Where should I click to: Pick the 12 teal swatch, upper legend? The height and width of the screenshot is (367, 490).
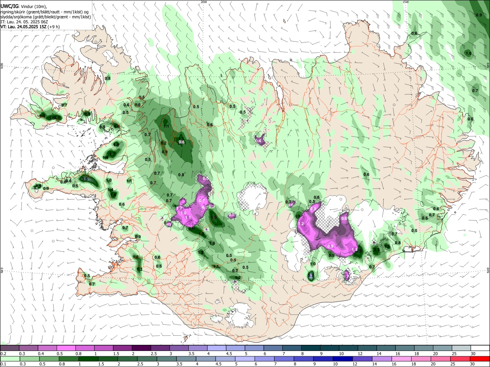[x=367, y=348]
